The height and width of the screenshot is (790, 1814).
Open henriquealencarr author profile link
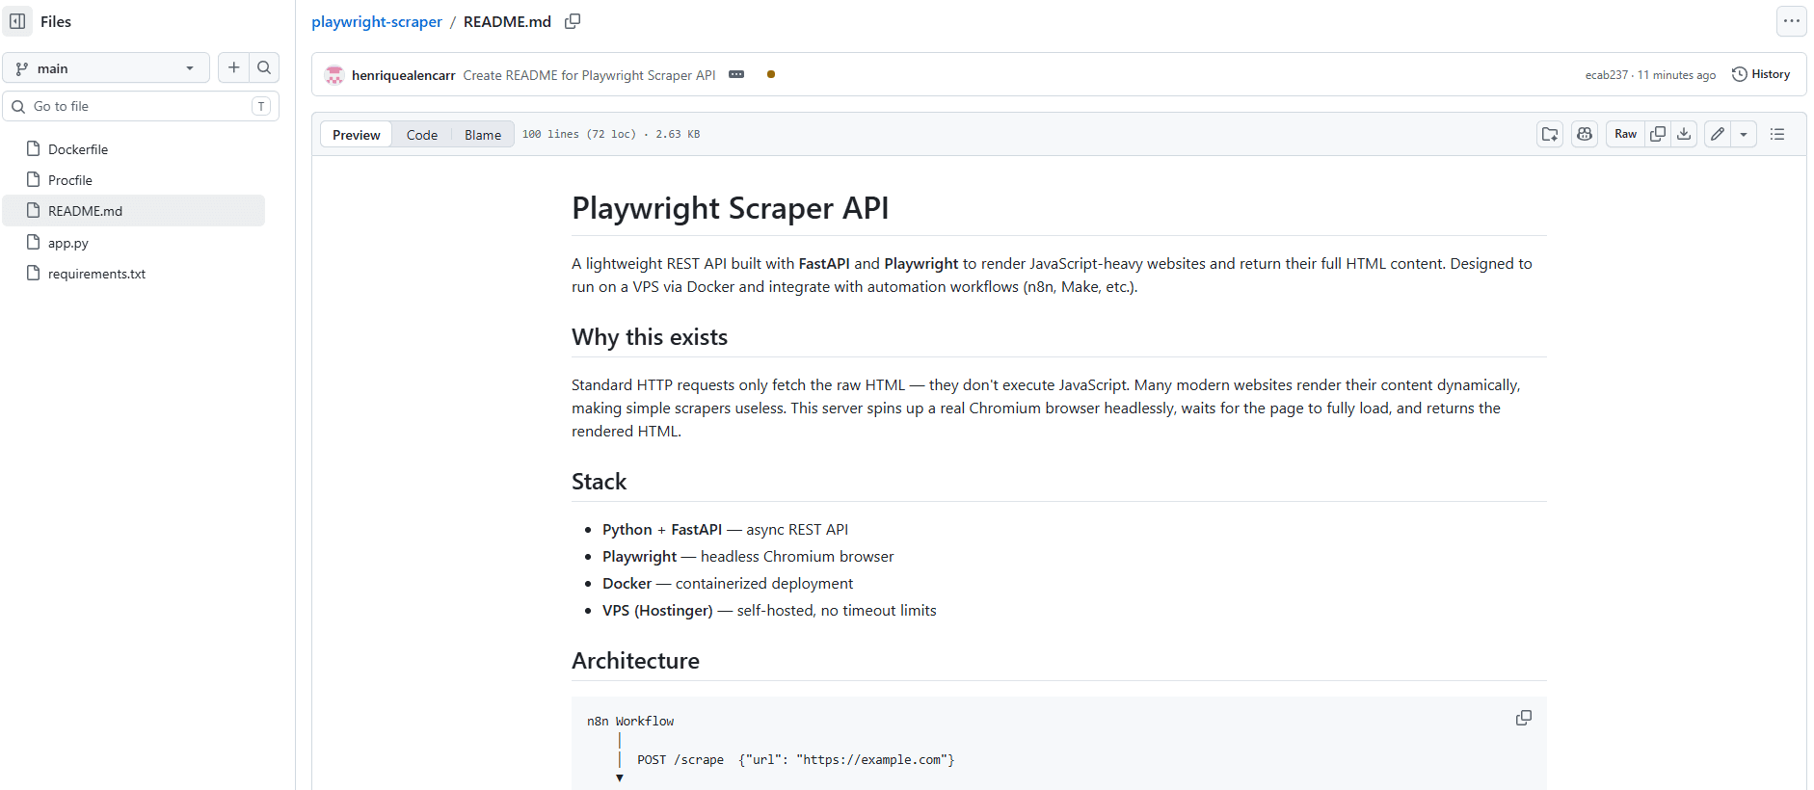[x=403, y=75]
